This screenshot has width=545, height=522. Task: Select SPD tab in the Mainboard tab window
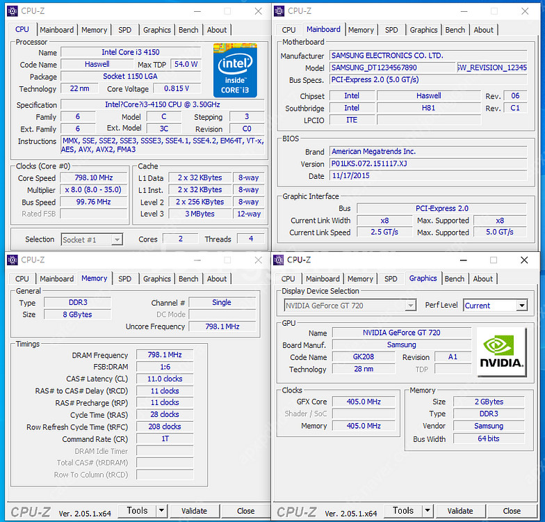[391, 30]
